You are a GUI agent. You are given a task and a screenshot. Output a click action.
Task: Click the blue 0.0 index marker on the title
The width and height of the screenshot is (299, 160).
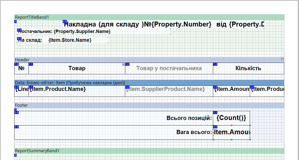coord(65,22)
